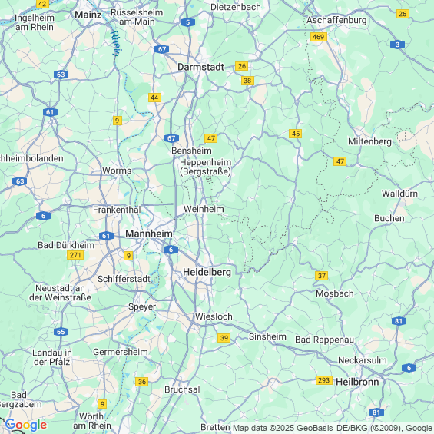Screen dimensions: 434x434
Task: Select the B36 shield above Bruchsal
Action: (141, 382)
